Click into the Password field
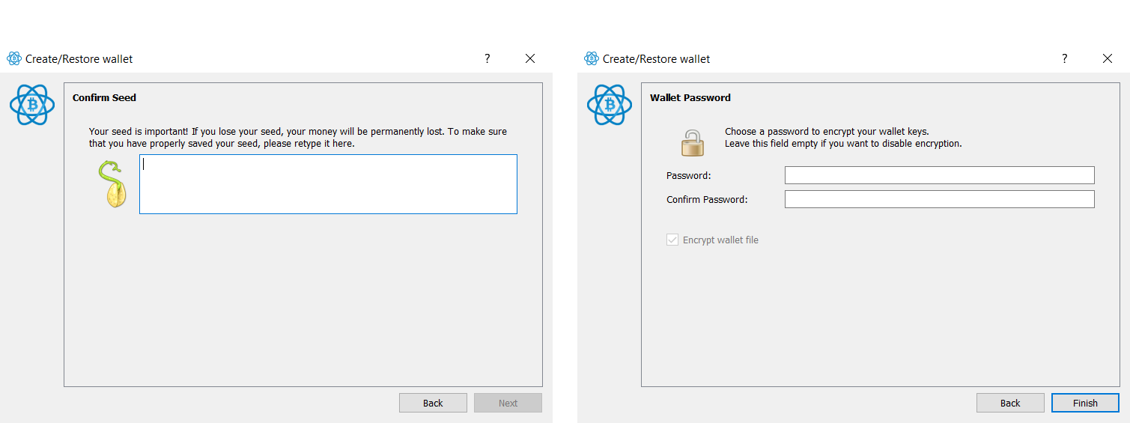 coord(939,175)
